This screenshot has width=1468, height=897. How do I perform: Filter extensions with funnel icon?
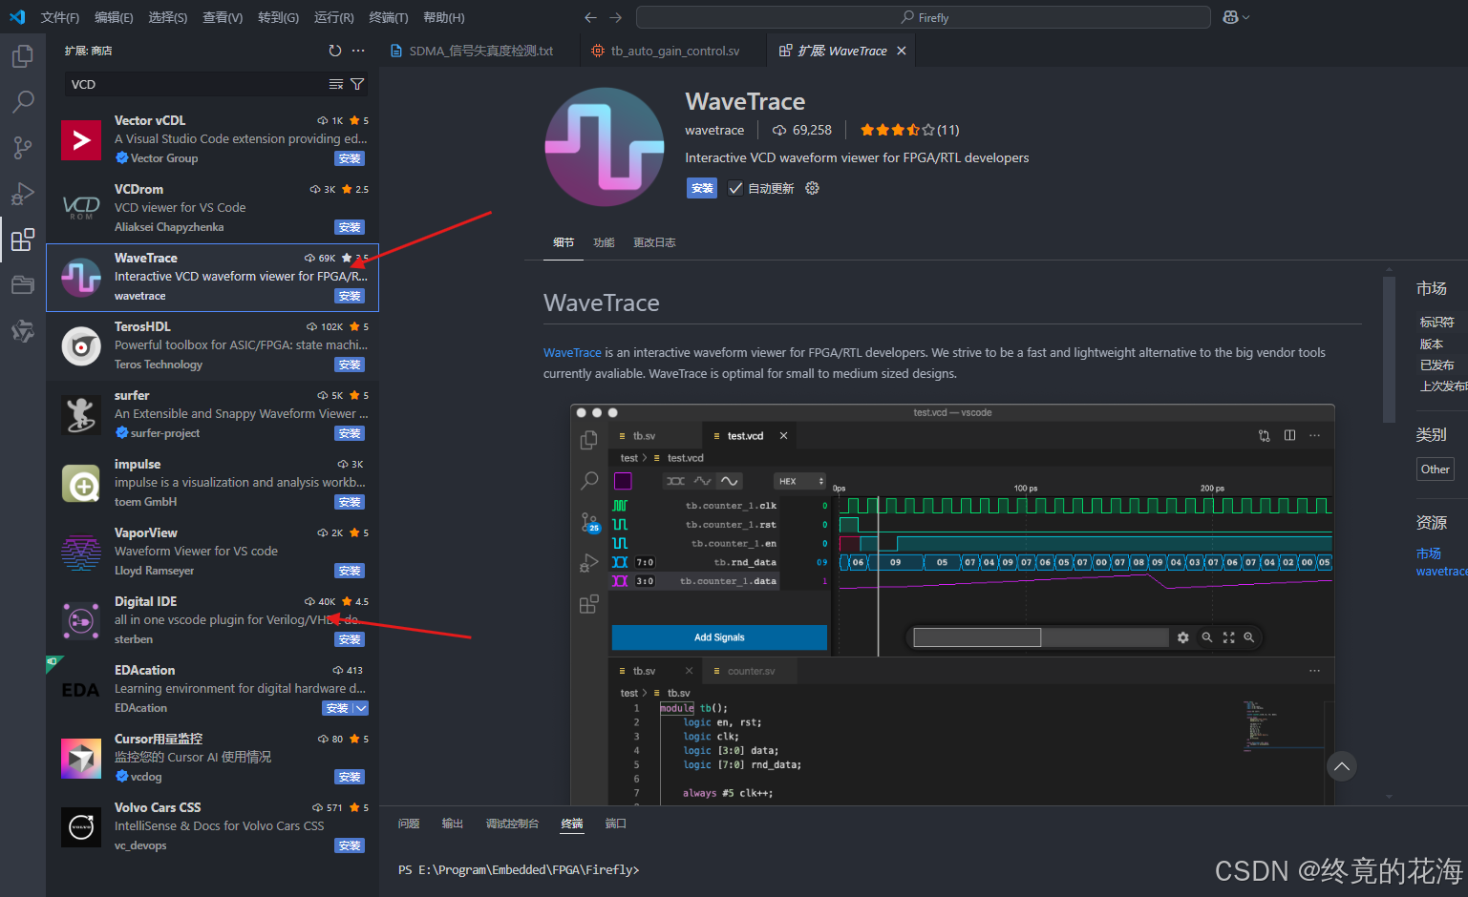coord(357,84)
